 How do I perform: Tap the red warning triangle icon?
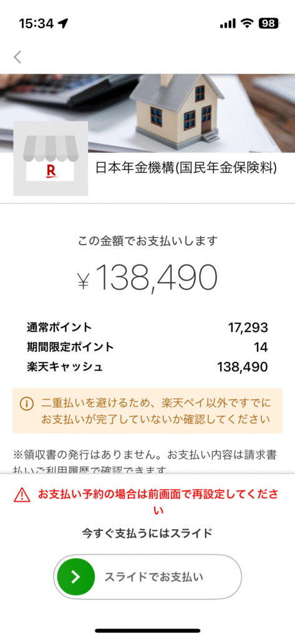click(22, 495)
